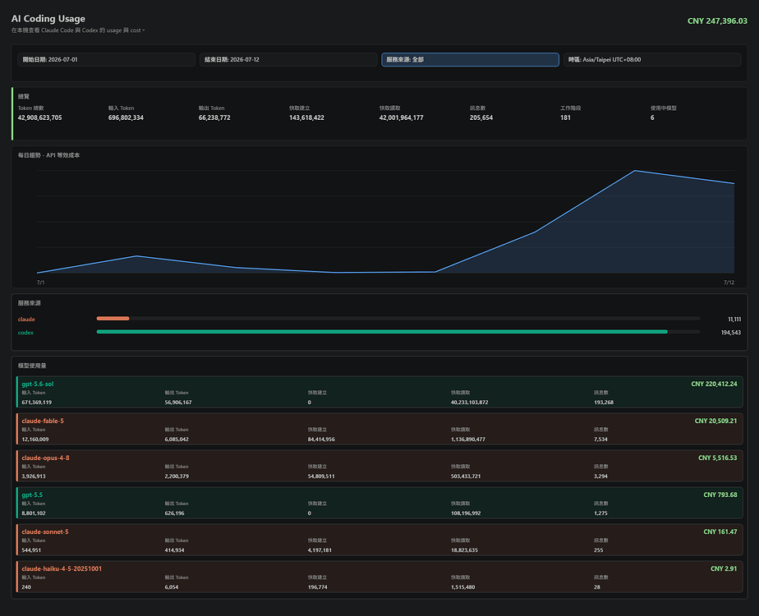Open the claude-fable-5 model name
The image size is (759, 616).
tap(43, 421)
